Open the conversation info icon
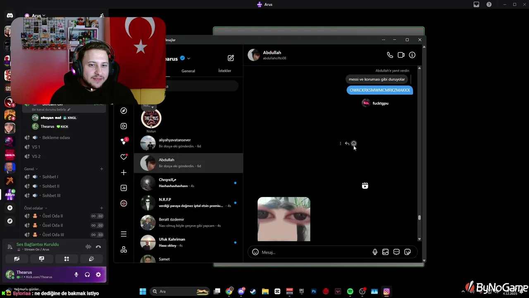 (412, 55)
